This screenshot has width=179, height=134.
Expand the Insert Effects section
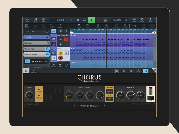(47, 54)
